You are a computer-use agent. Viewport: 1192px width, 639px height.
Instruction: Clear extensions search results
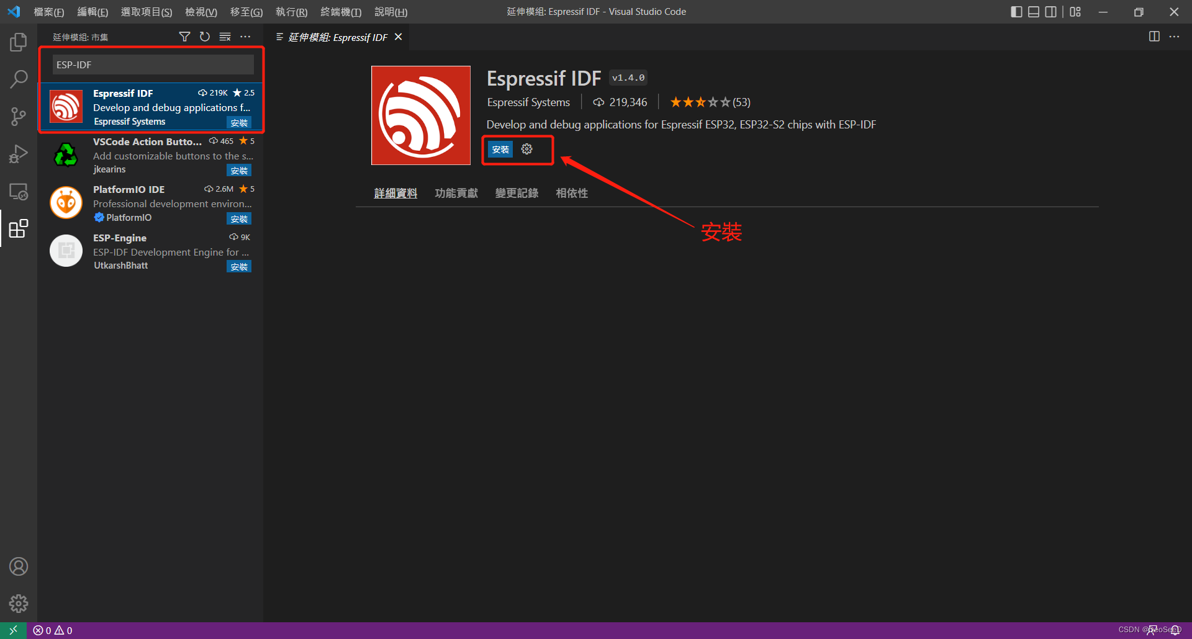[225, 37]
